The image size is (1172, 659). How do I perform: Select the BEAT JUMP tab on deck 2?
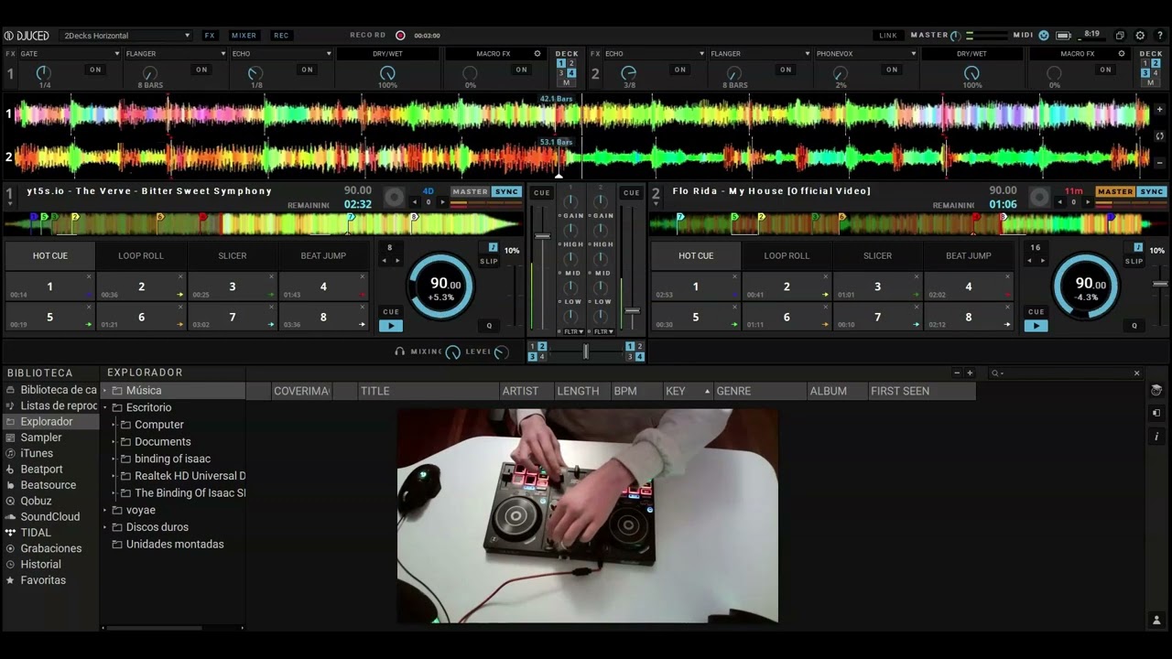[968, 256]
